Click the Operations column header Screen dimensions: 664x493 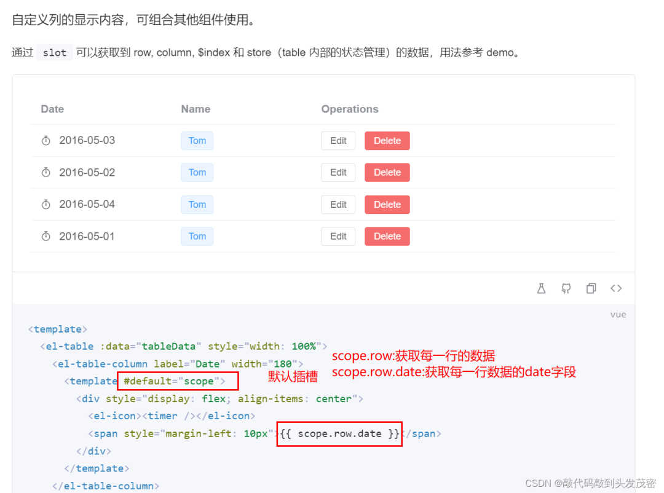point(350,109)
